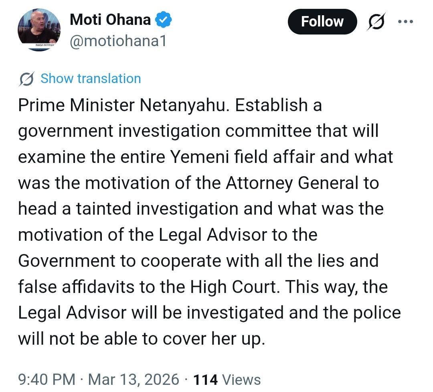Click the Grok icon before Show translation
The image size is (433, 392).
(26, 79)
